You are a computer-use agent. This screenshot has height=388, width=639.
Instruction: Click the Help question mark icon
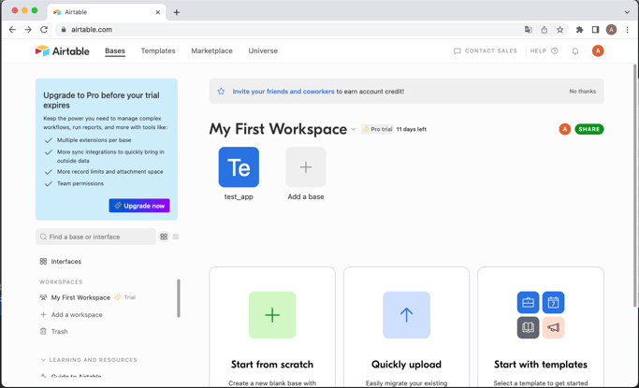pyautogui.click(x=554, y=50)
